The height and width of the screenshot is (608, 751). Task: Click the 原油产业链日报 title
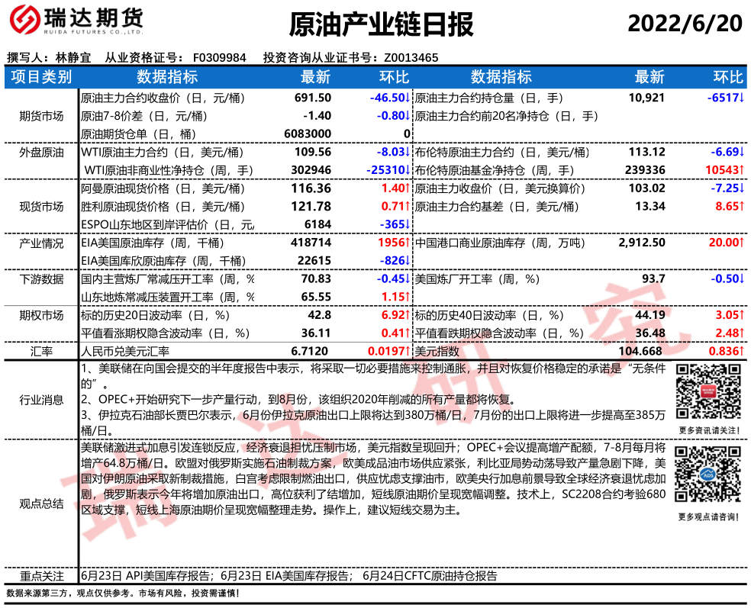click(381, 25)
